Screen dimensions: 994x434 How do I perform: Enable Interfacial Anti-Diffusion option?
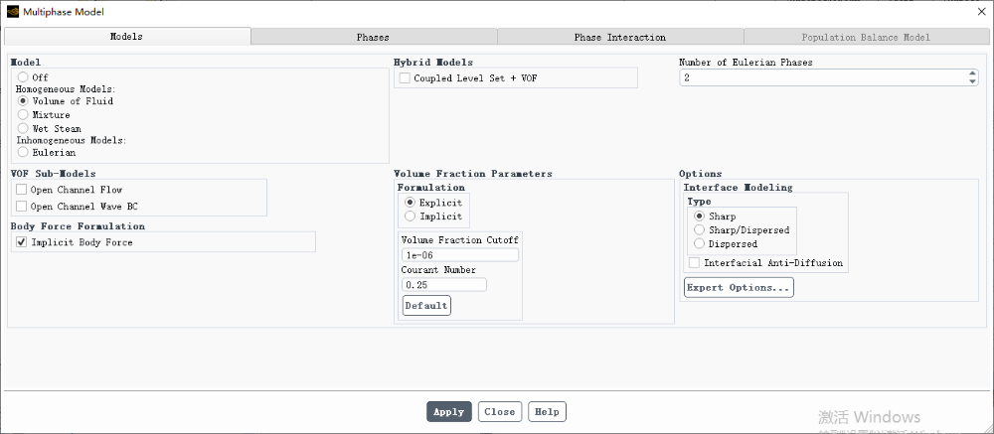coord(694,263)
